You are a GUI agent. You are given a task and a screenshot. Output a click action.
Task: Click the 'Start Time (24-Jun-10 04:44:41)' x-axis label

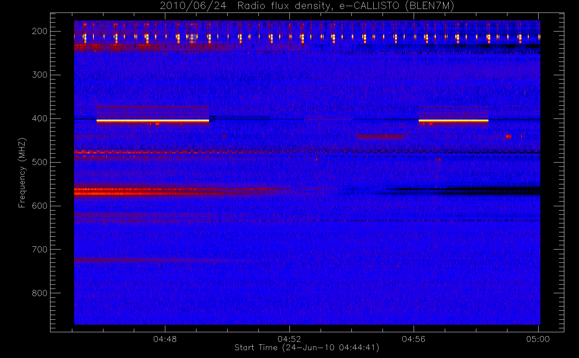click(x=307, y=348)
